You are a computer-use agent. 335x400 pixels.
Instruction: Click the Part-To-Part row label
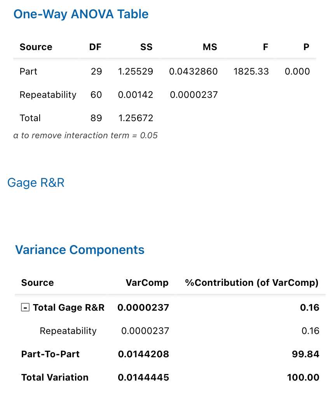[51, 354]
